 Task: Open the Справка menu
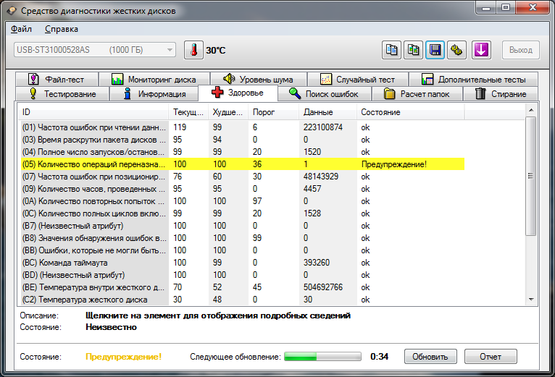[x=62, y=29]
